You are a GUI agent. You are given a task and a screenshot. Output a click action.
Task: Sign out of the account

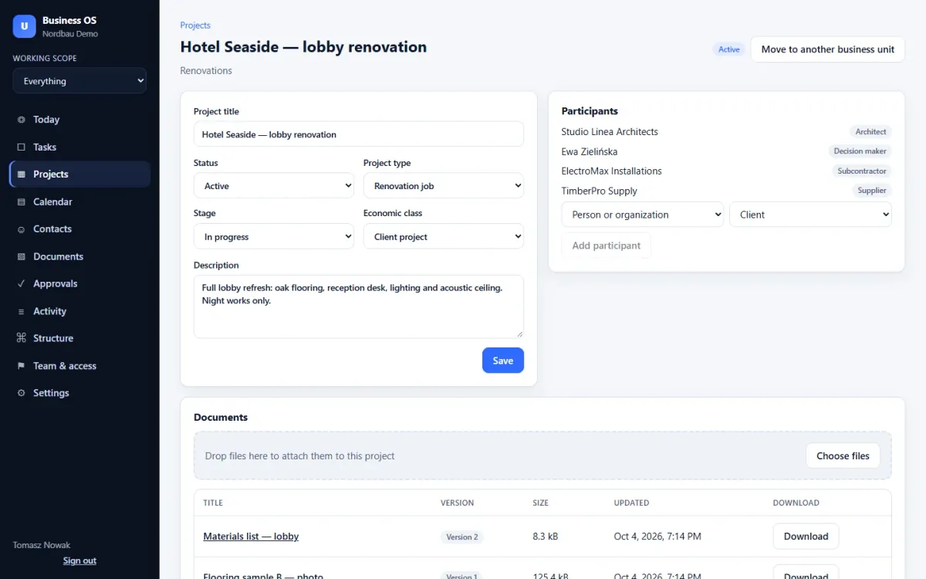pos(79,560)
